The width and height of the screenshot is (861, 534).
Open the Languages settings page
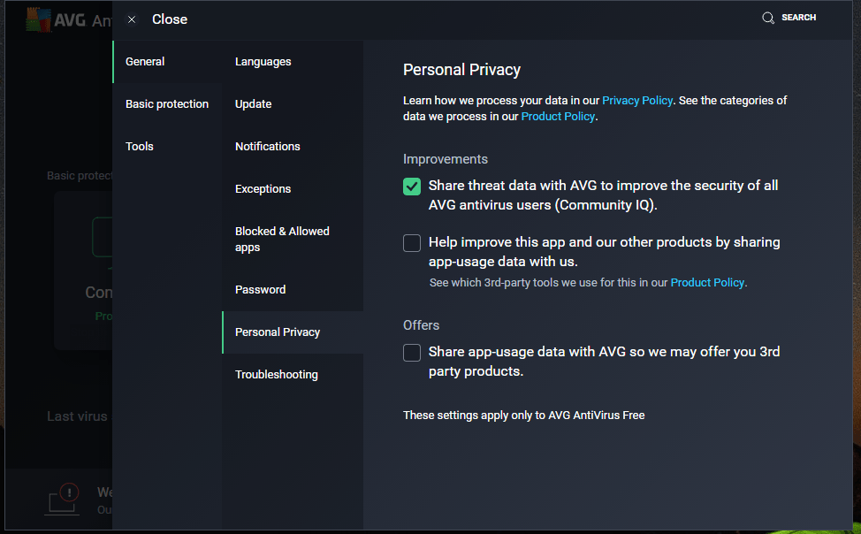[x=263, y=62]
